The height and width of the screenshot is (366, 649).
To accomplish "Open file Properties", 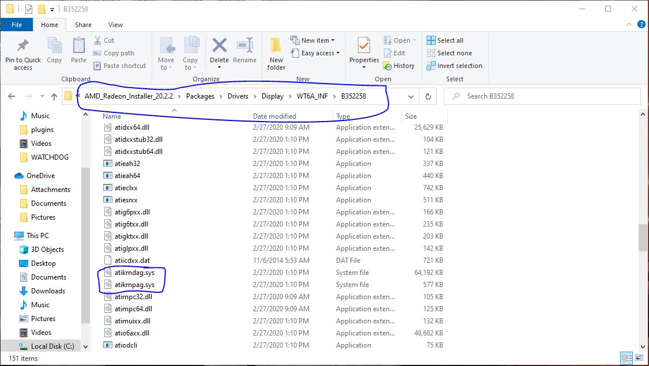I will coord(364,53).
